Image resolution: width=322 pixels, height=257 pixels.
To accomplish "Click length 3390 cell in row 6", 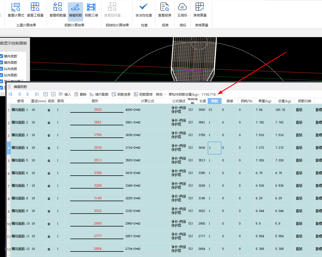I will point(202,173).
